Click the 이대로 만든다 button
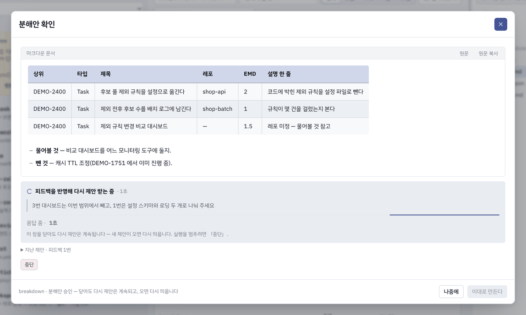This screenshot has height=315, width=526. (487, 292)
